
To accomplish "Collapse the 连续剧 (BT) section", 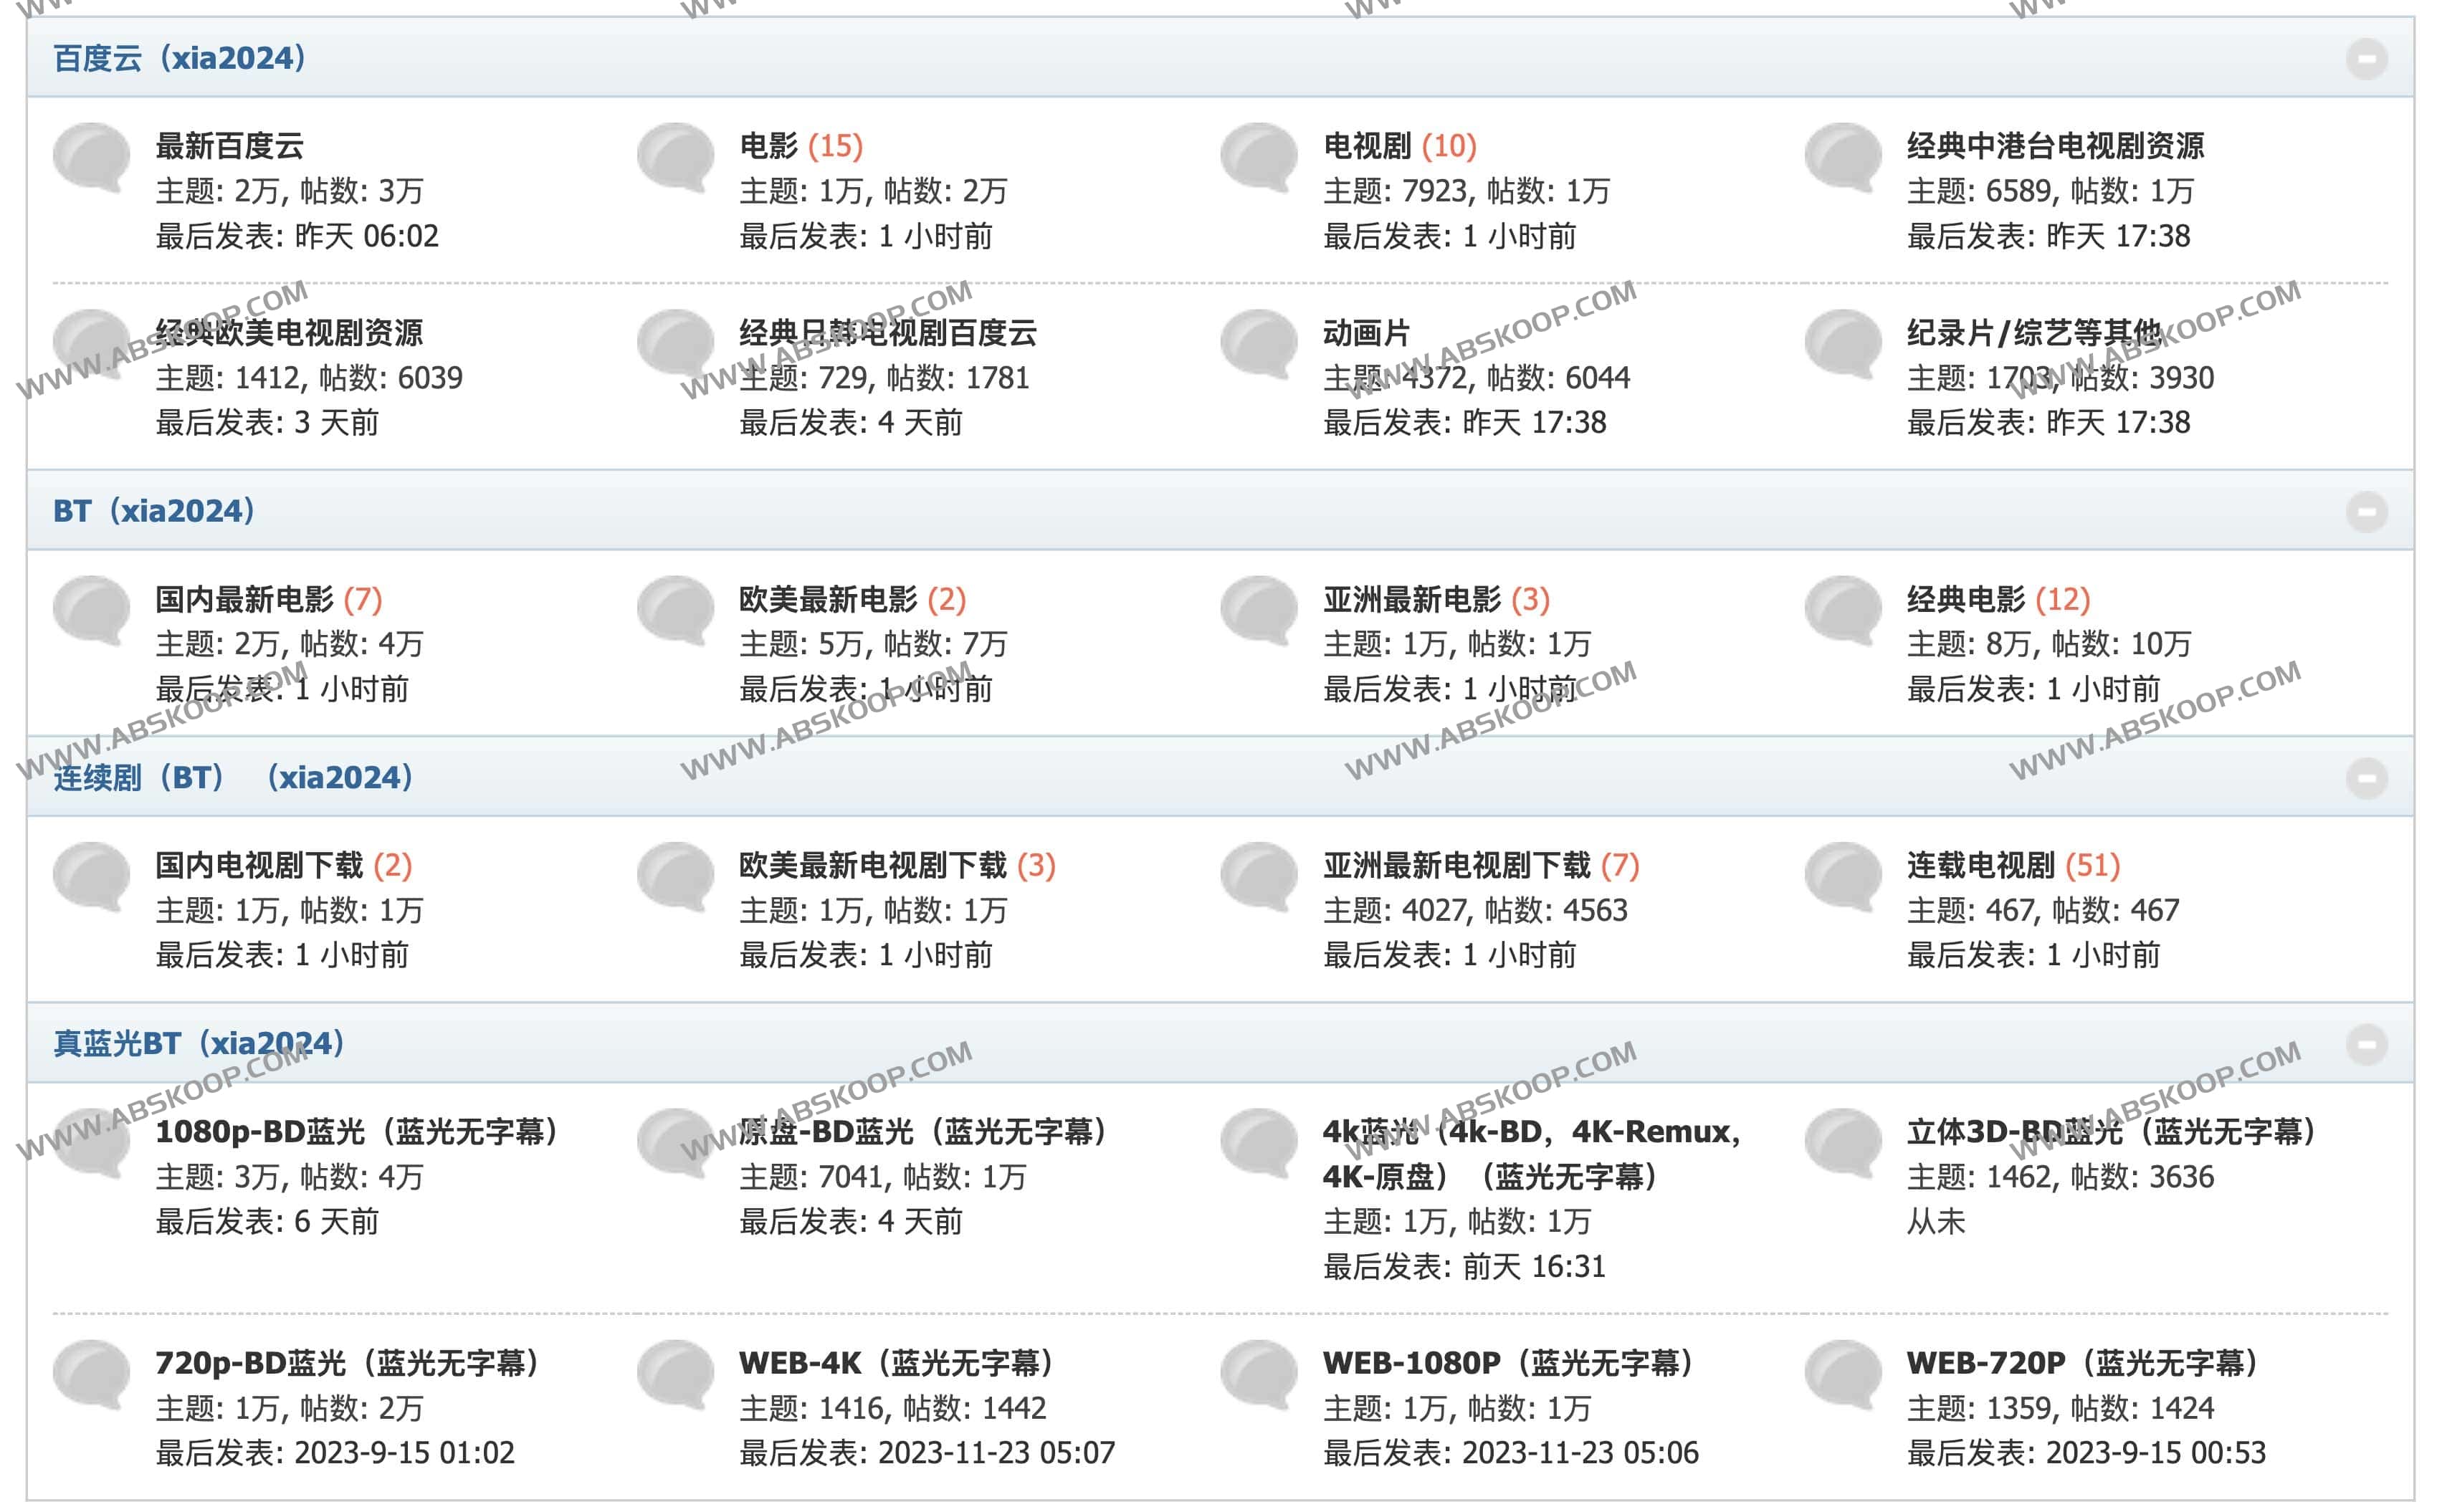I will point(2365,778).
